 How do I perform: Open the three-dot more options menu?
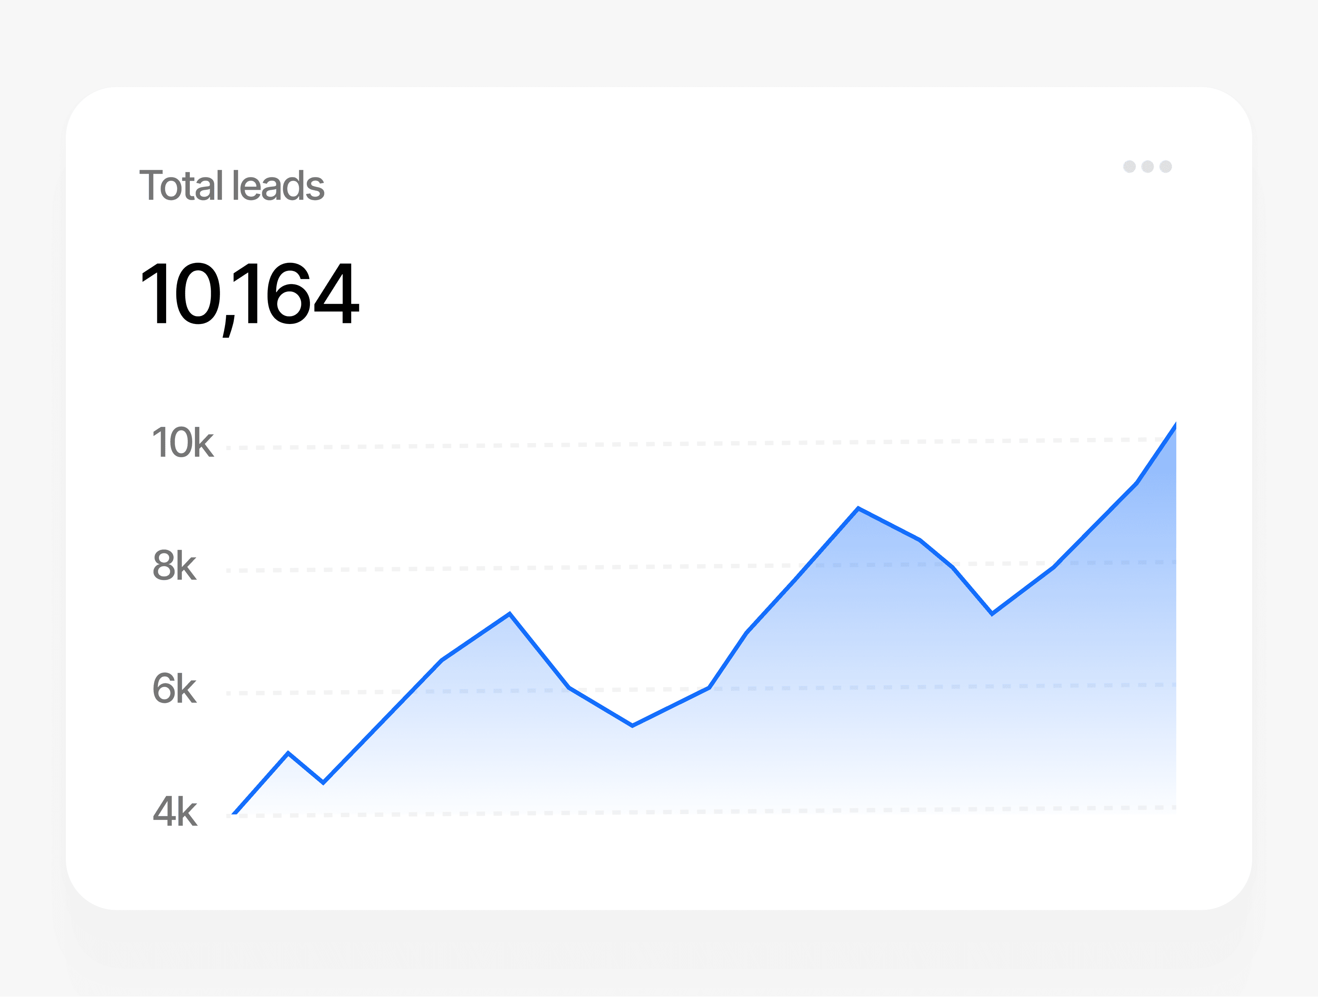1147,166
